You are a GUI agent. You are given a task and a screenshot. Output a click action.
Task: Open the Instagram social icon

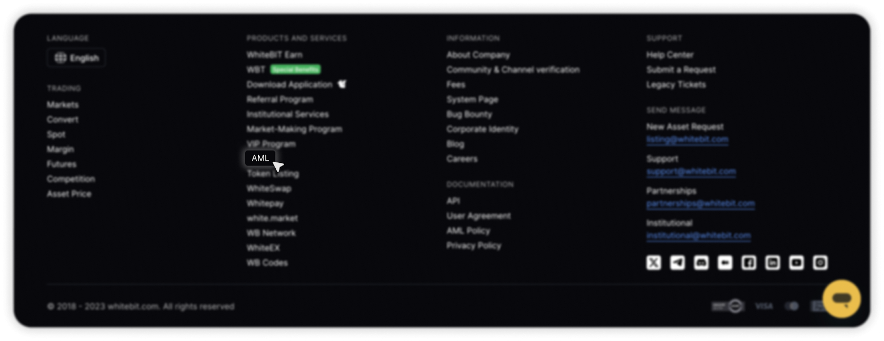coord(820,263)
